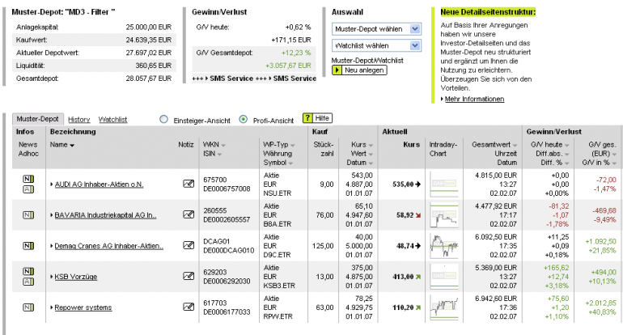The height and width of the screenshot is (335, 623).
Task: Open Adhoc icon for AUDI AG row
Action: tap(28, 189)
